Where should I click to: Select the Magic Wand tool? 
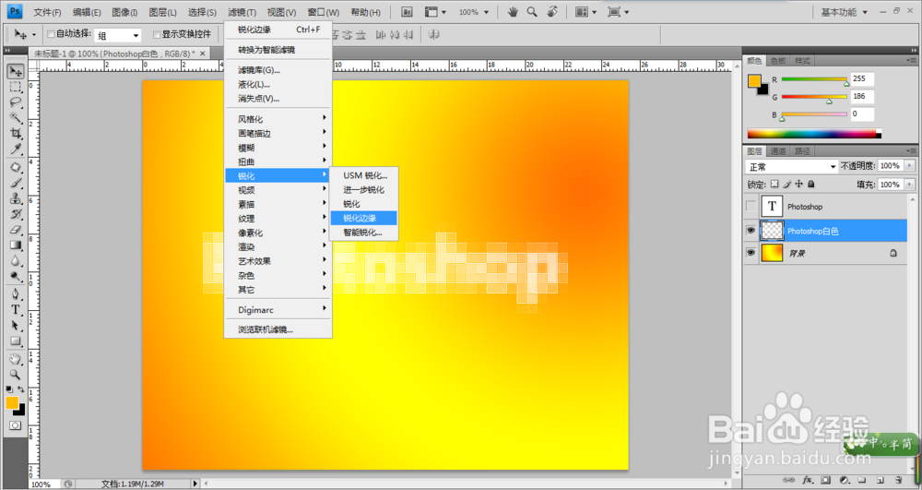[16, 117]
